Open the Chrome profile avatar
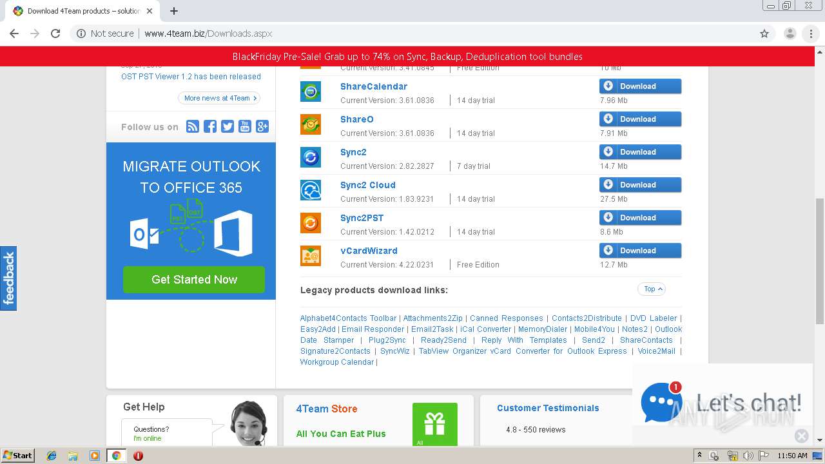The height and width of the screenshot is (464, 825). (x=790, y=34)
